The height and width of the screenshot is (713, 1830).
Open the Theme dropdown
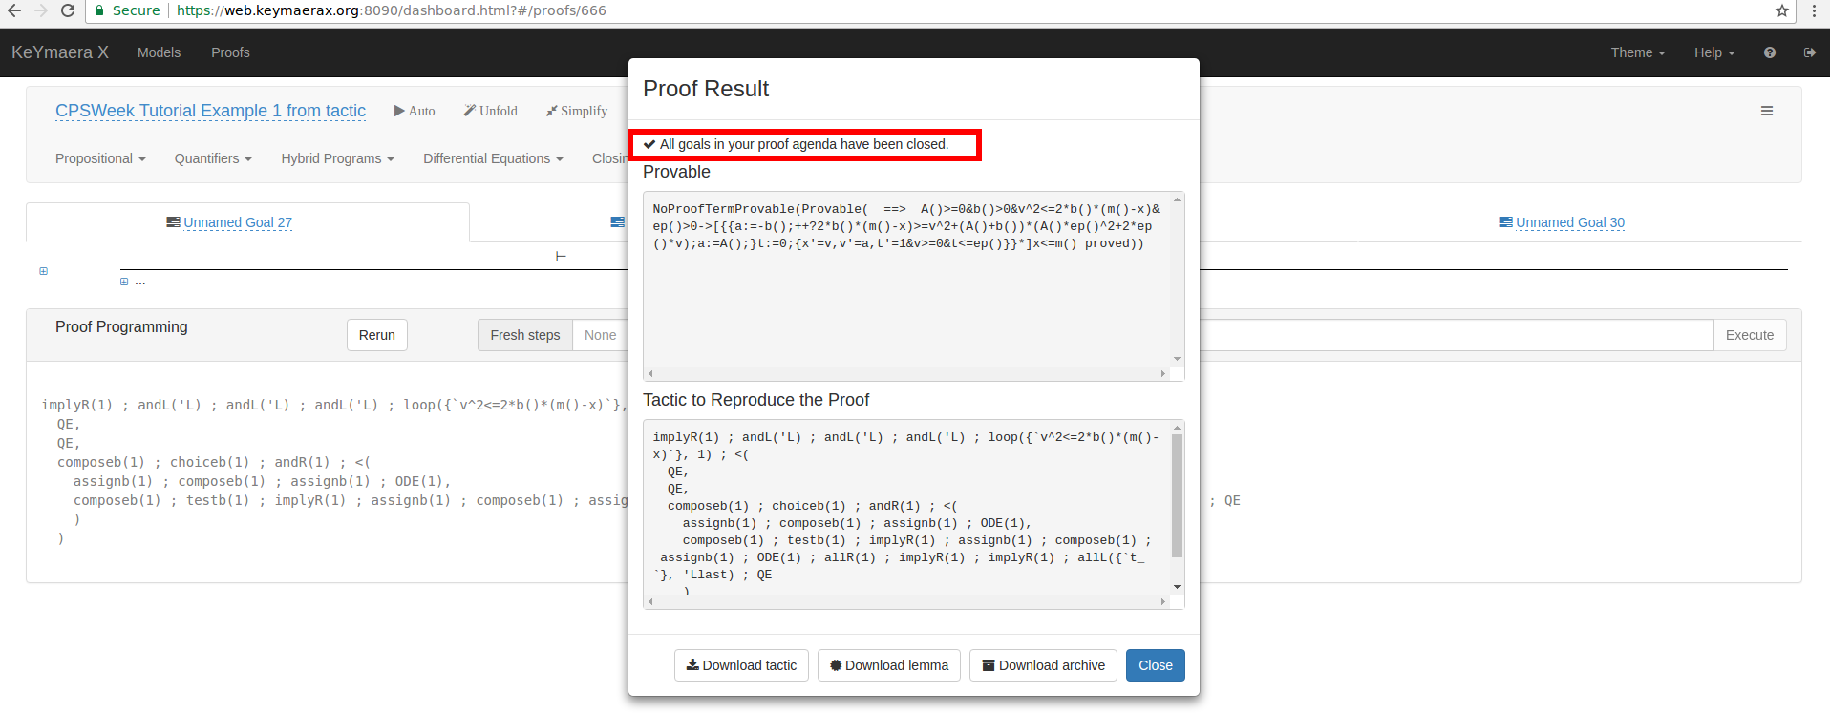(1637, 52)
